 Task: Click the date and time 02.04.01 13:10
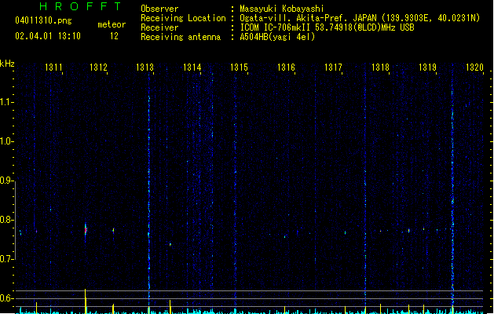click(48, 36)
